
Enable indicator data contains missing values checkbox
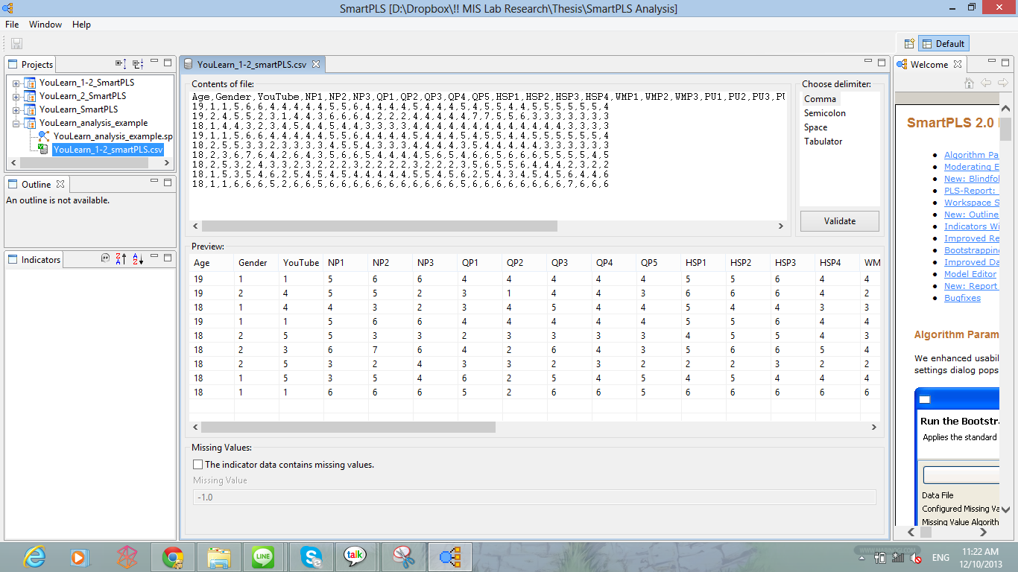(x=198, y=465)
